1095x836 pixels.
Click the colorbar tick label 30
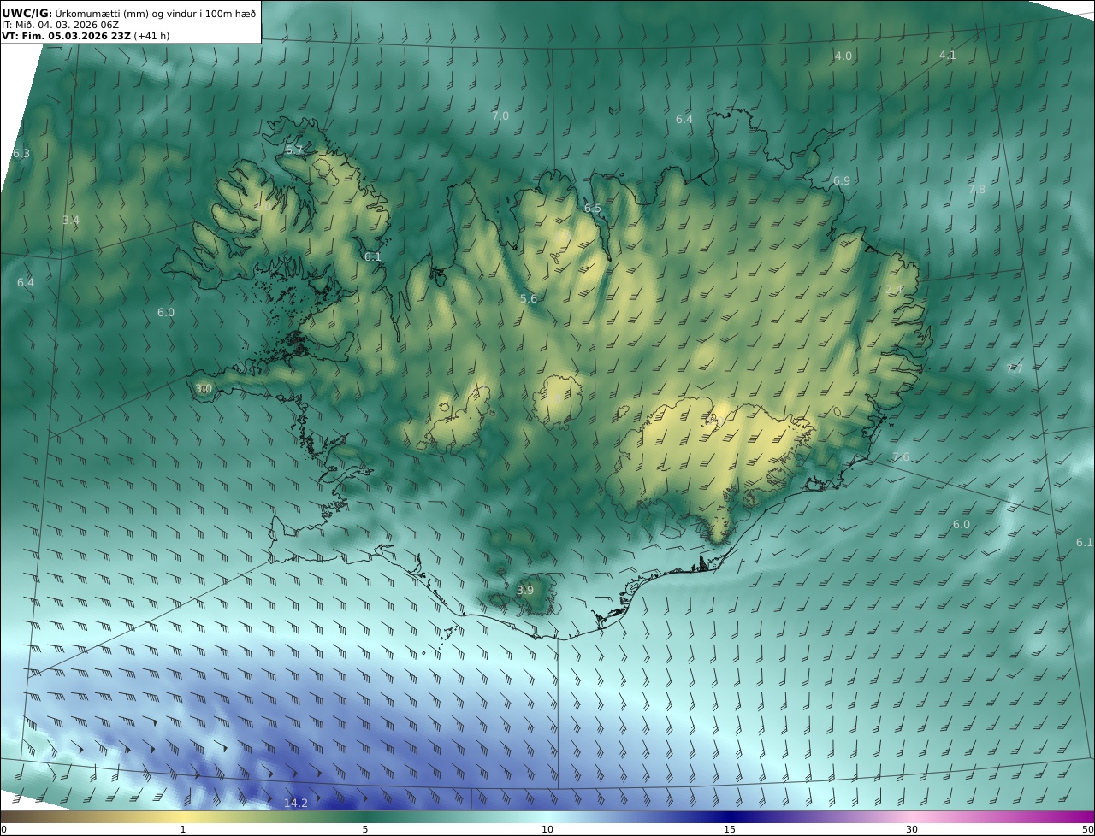912,829
